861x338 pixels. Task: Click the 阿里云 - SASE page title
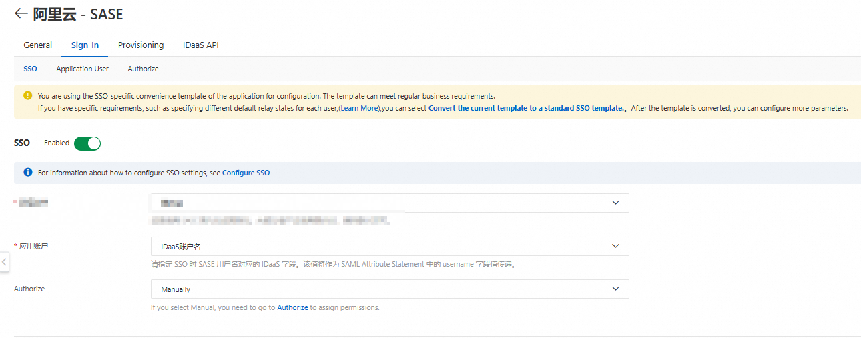click(78, 13)
